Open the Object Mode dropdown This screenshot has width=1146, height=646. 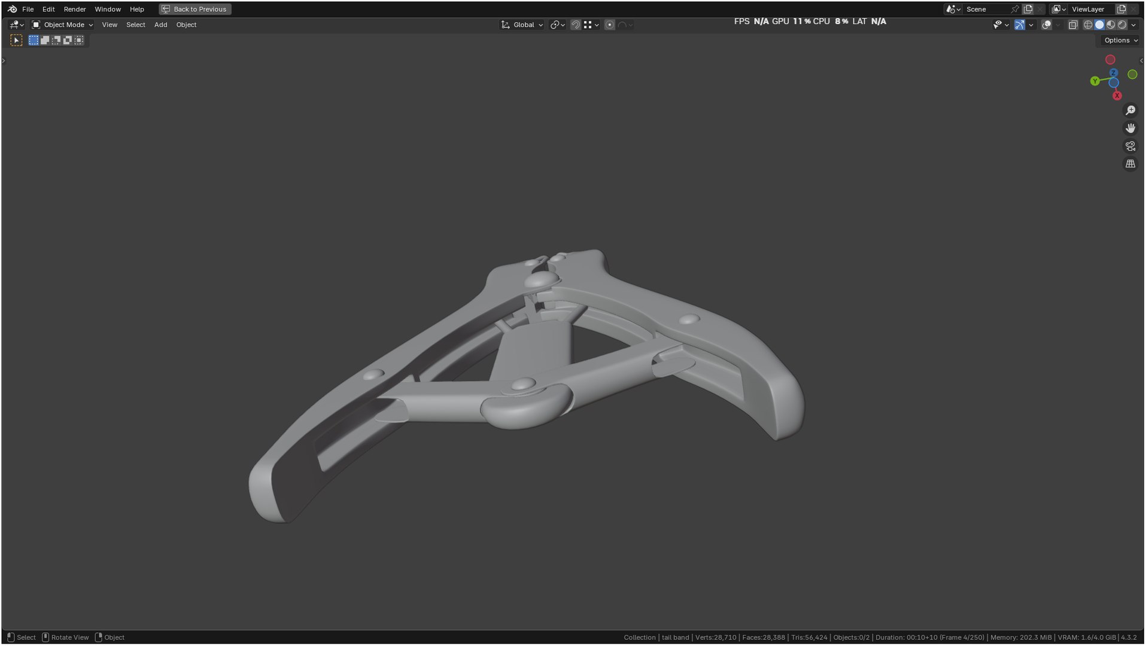[x=62, y=25]
